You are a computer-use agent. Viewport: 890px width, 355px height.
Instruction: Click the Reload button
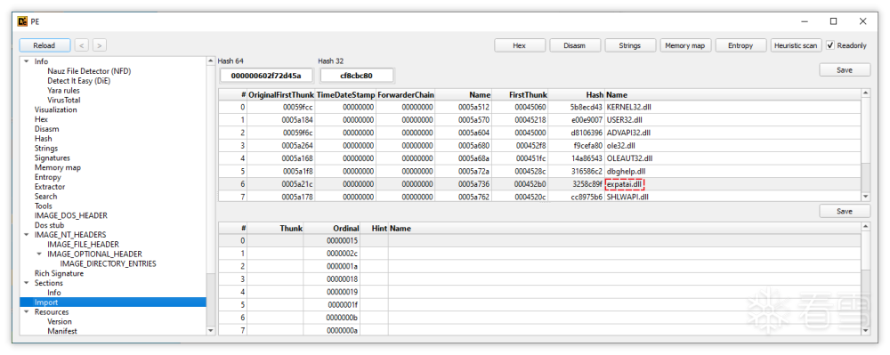click(x=44, y=45)
